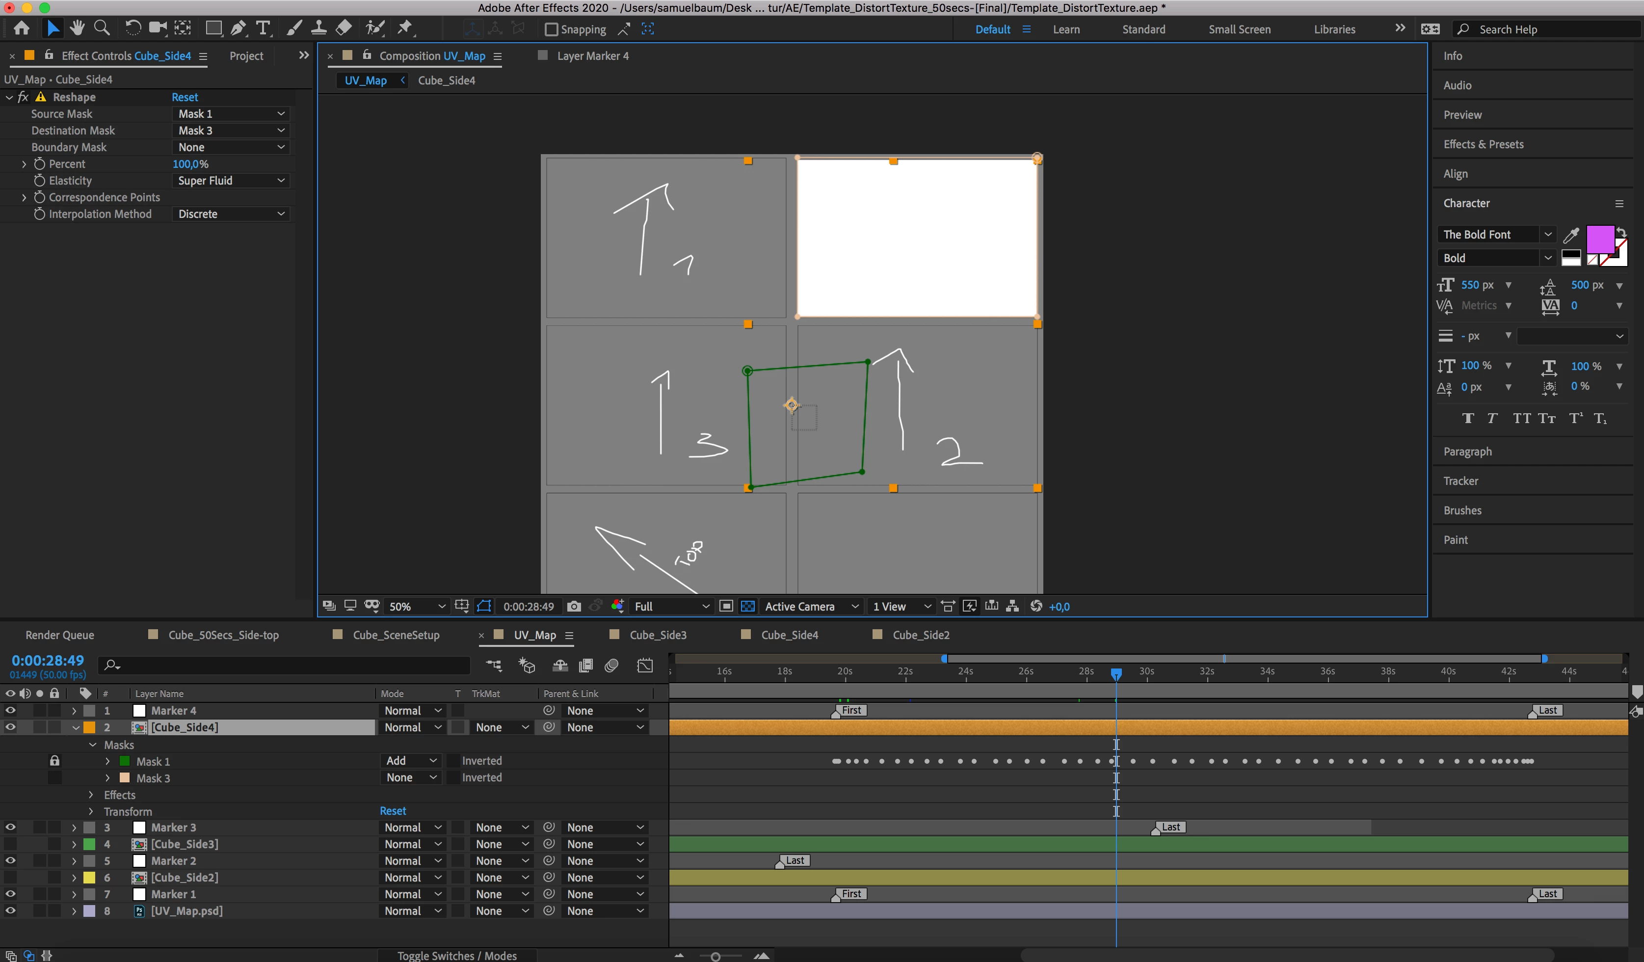Click the Take Snapshot camera icon
The height and width of the screenshot is (962, 1644).
tap(574, 606)
